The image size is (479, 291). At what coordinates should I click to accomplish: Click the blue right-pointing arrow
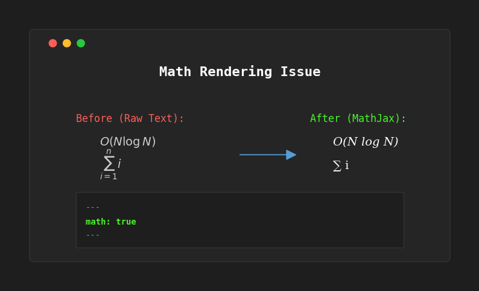pos(267,155)
